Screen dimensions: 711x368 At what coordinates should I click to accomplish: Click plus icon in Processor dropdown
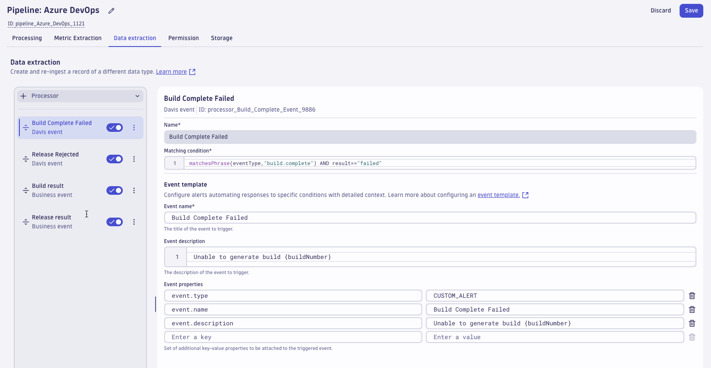point(23,96)
